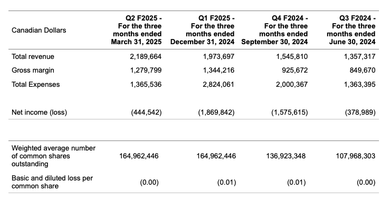Screen dimensions: 389x201
Task: Click the weighted average shares row label
Action: [53, 156]
